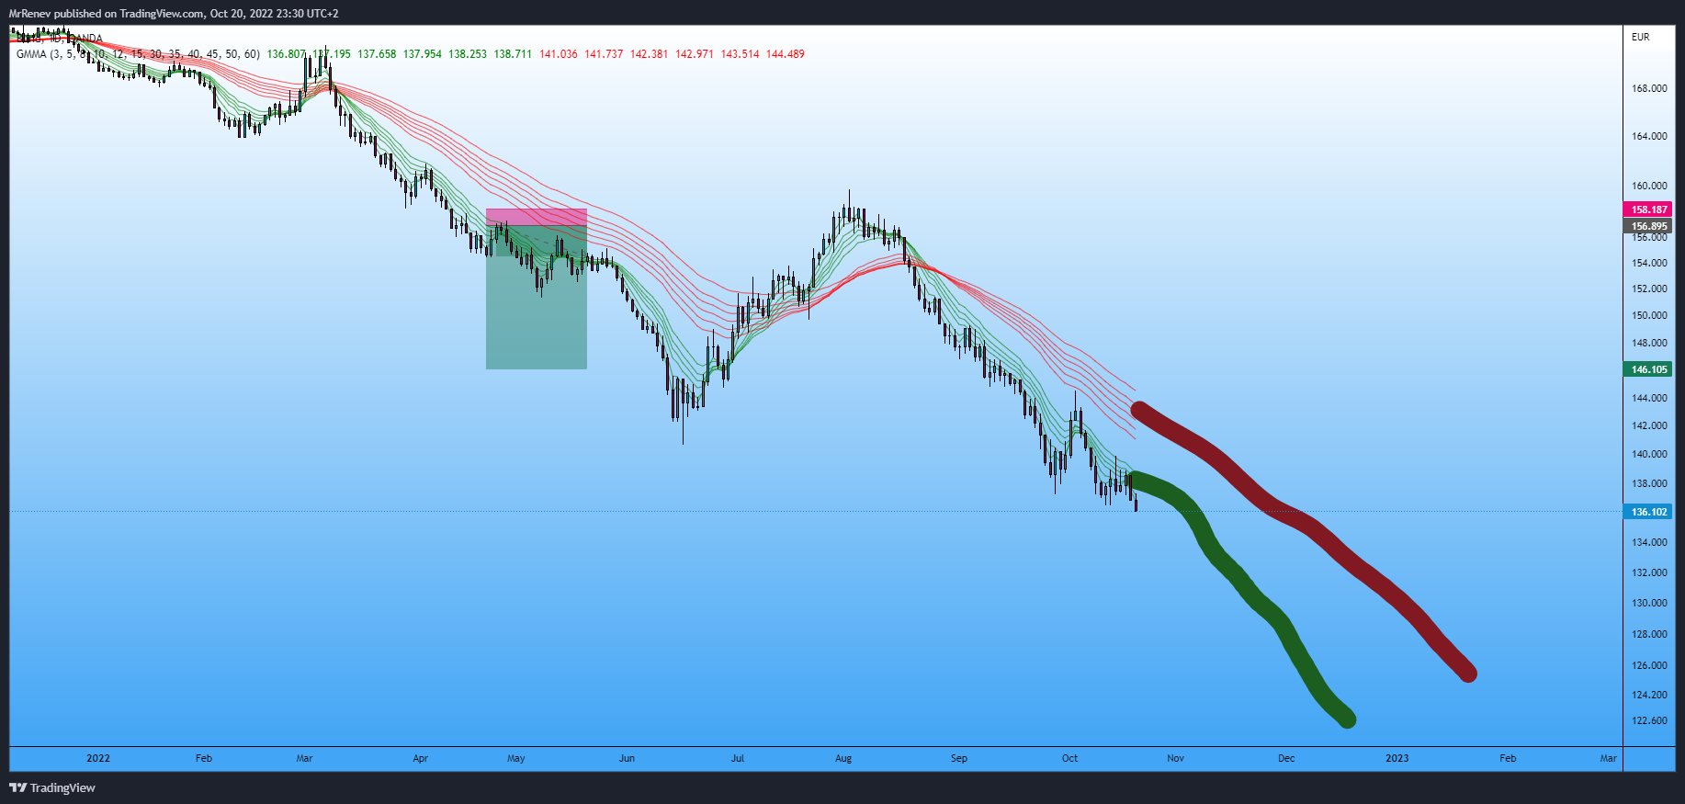Click the 168.000 price axis label
The height and width of the screenshot is (804, 1685).
click(x=1649, y=88)
